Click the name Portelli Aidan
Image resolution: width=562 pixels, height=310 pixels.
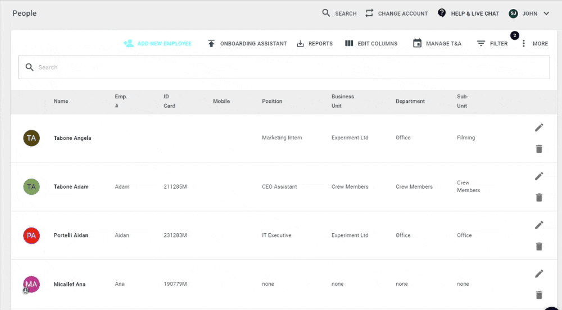coord(71,235)
